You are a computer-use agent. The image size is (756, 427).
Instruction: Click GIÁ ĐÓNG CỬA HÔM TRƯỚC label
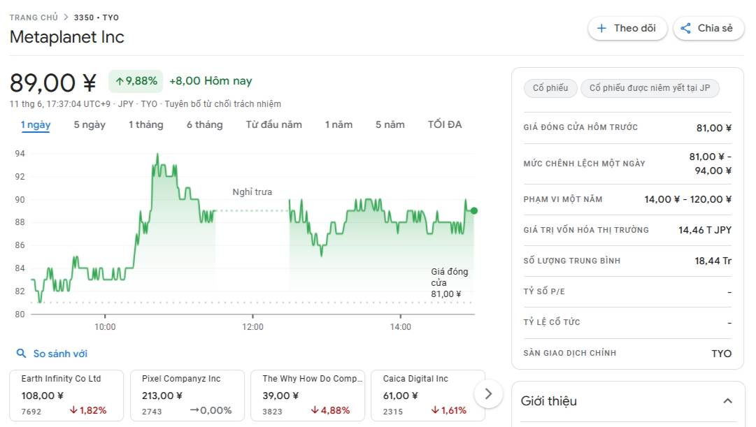point(580,127)
